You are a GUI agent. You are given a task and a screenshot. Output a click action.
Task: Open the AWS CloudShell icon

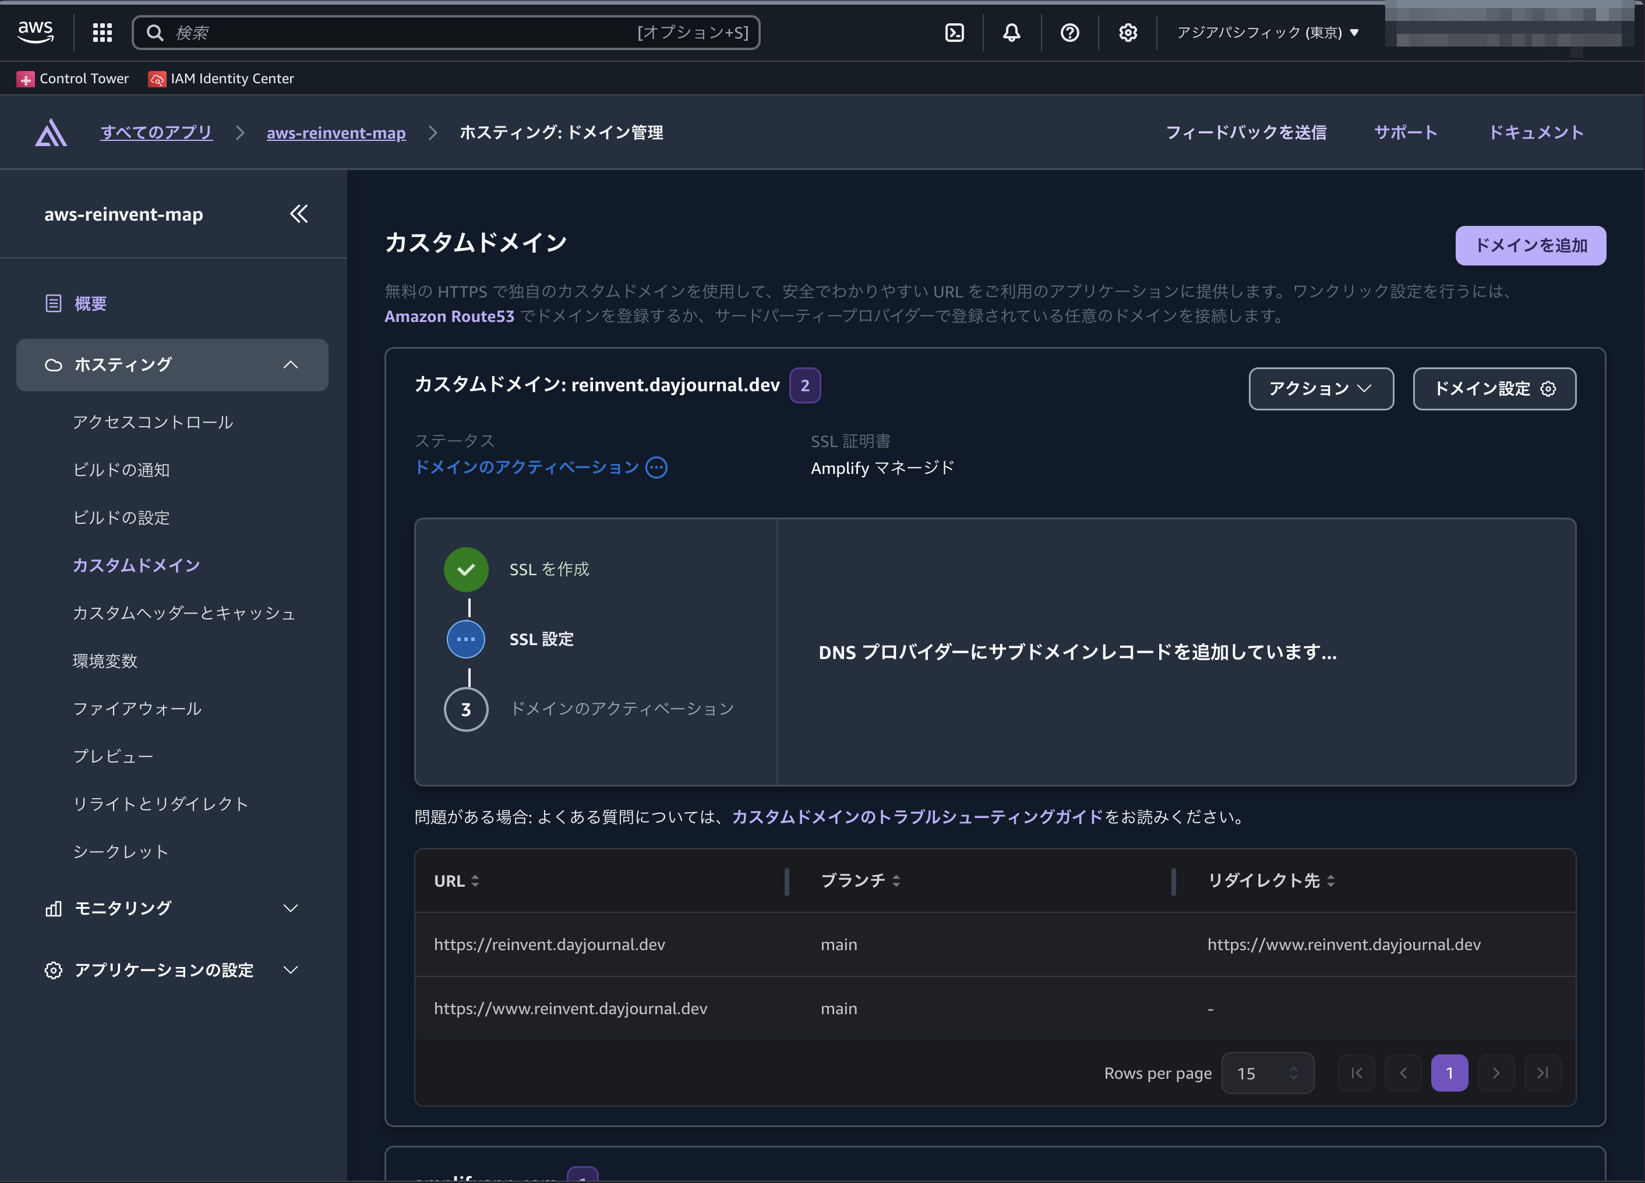click(955, 33)
